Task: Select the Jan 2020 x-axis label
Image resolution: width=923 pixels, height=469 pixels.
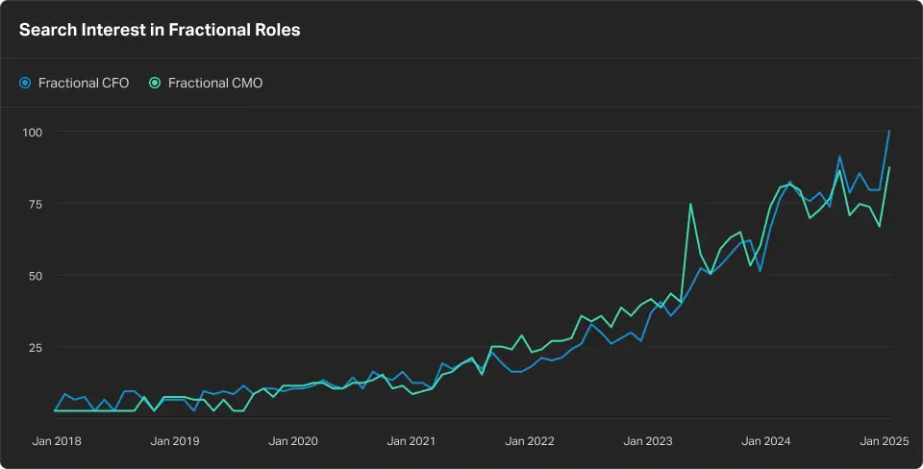Action: click(x=292, y=442)
